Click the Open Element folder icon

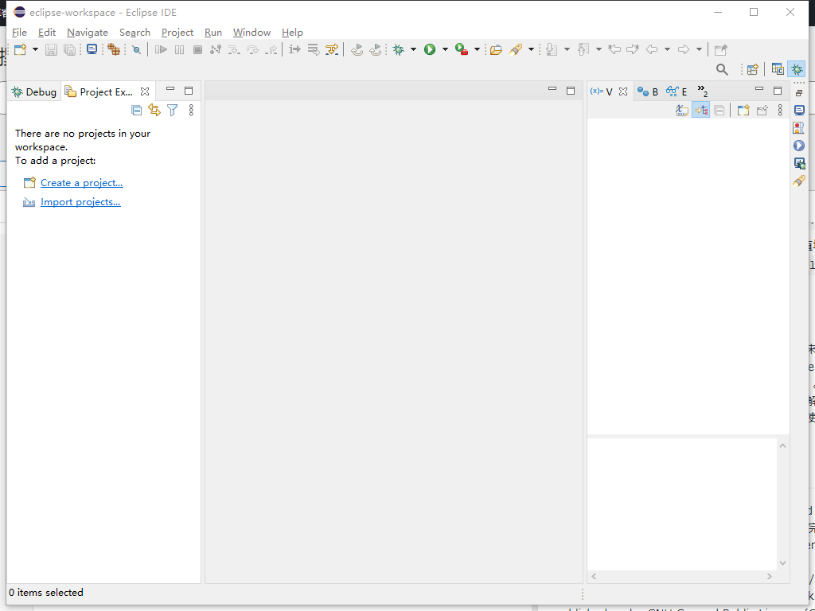pos(496,49)
